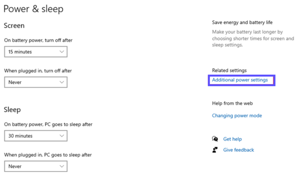The image size is (299, 180).
Task: Open the screen on-battery "15 minutes" dropdown
Action: (x=35, y=52)
